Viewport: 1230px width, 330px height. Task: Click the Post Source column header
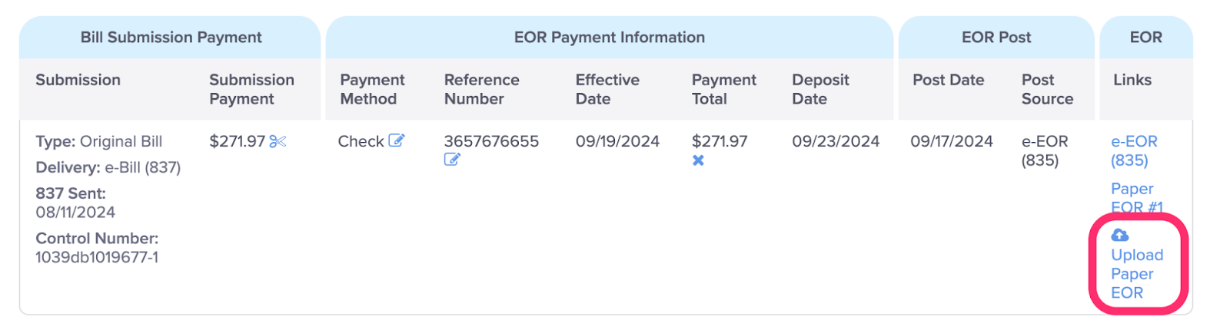click(1047, 89)
